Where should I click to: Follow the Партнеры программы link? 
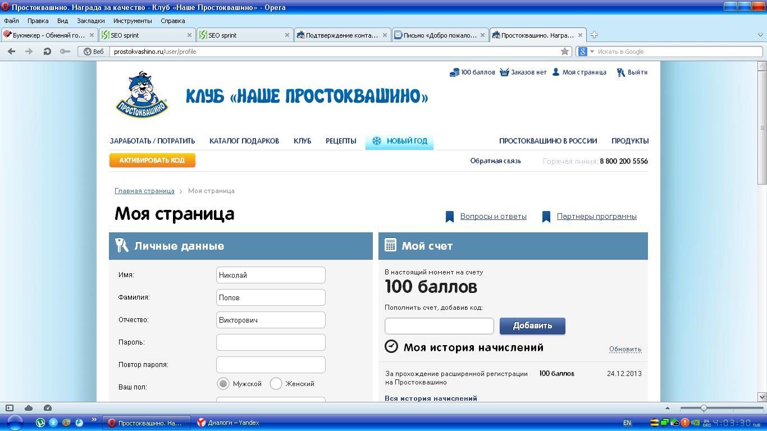[x=597, y=217]
